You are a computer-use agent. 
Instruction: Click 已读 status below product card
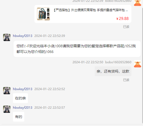(x=126, y=27)
